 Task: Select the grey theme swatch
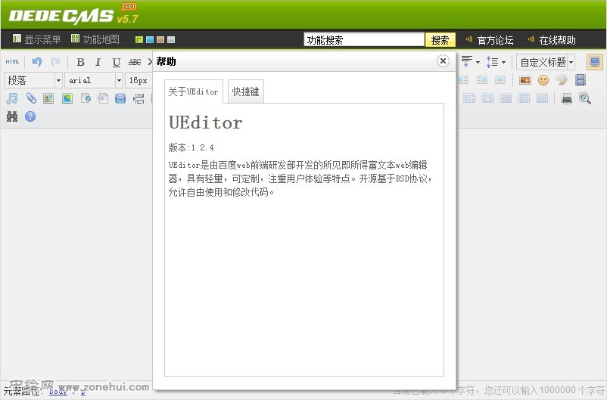[171, 39]
